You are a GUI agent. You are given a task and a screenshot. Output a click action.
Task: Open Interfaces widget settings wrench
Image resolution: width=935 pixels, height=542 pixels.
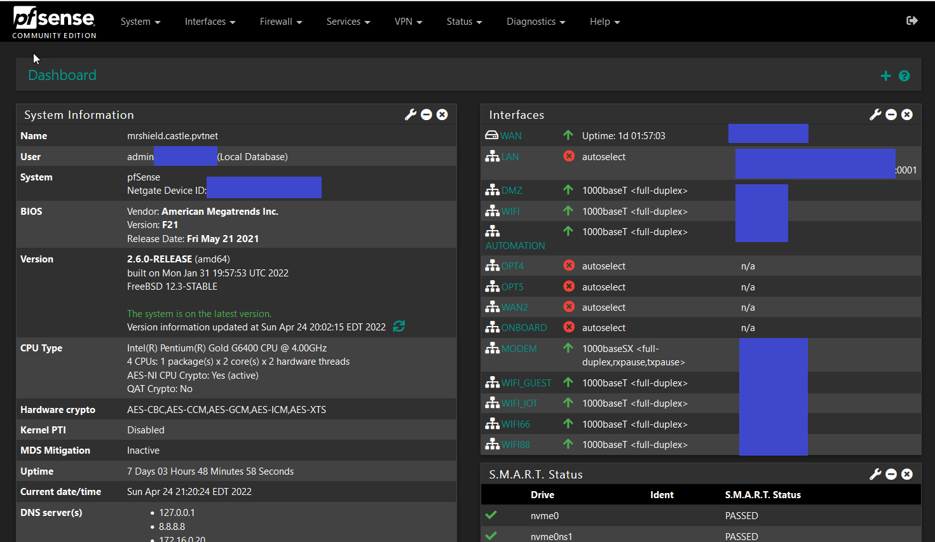pyautogui.click(x=875, y=114)
